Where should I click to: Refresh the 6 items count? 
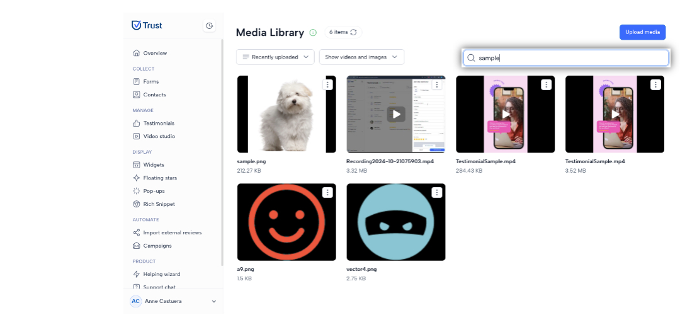pyautogui.click(x=353, y=32)
